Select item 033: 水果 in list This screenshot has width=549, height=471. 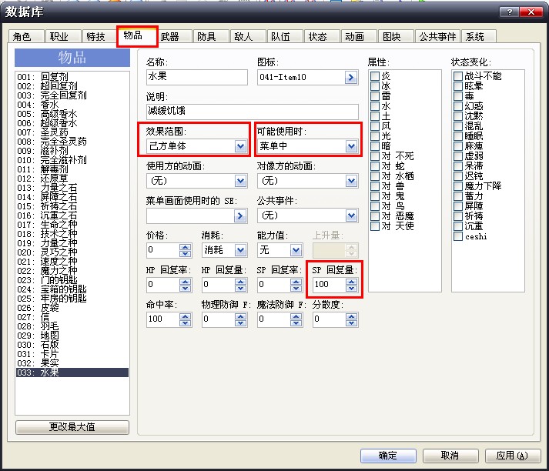72,372
